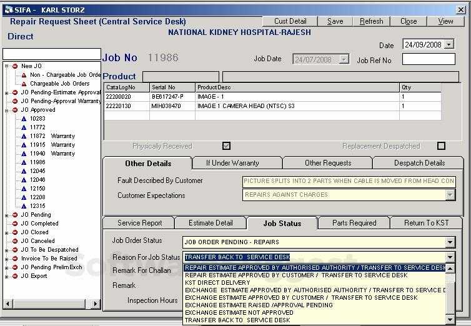Click the blue triangle icon for job 11940

(x=24, y=154)
